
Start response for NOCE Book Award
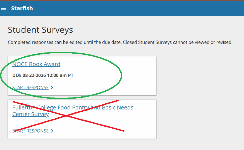click(30, 87)
